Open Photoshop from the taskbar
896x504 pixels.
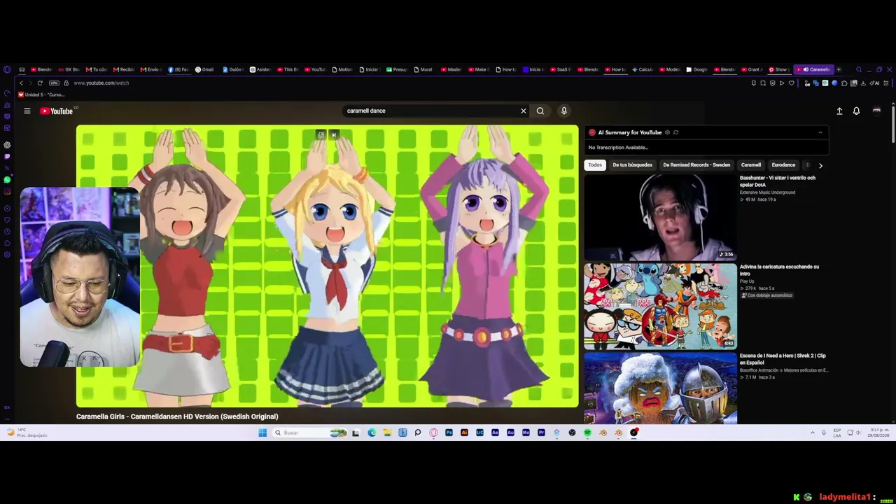click(x=449, y=433)
